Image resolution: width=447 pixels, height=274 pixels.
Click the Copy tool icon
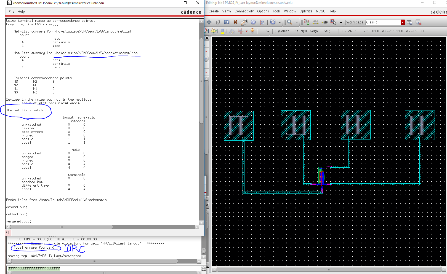coord(218,22)
